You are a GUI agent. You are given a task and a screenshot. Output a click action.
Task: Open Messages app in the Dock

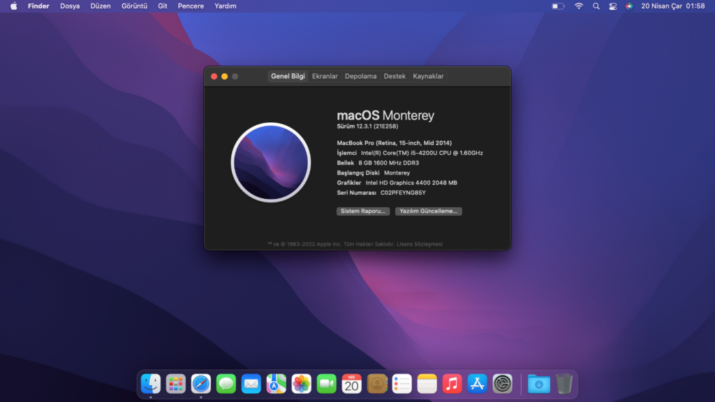226,384
